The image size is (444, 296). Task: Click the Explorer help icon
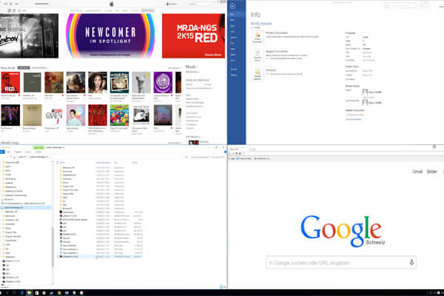point(226,152)
